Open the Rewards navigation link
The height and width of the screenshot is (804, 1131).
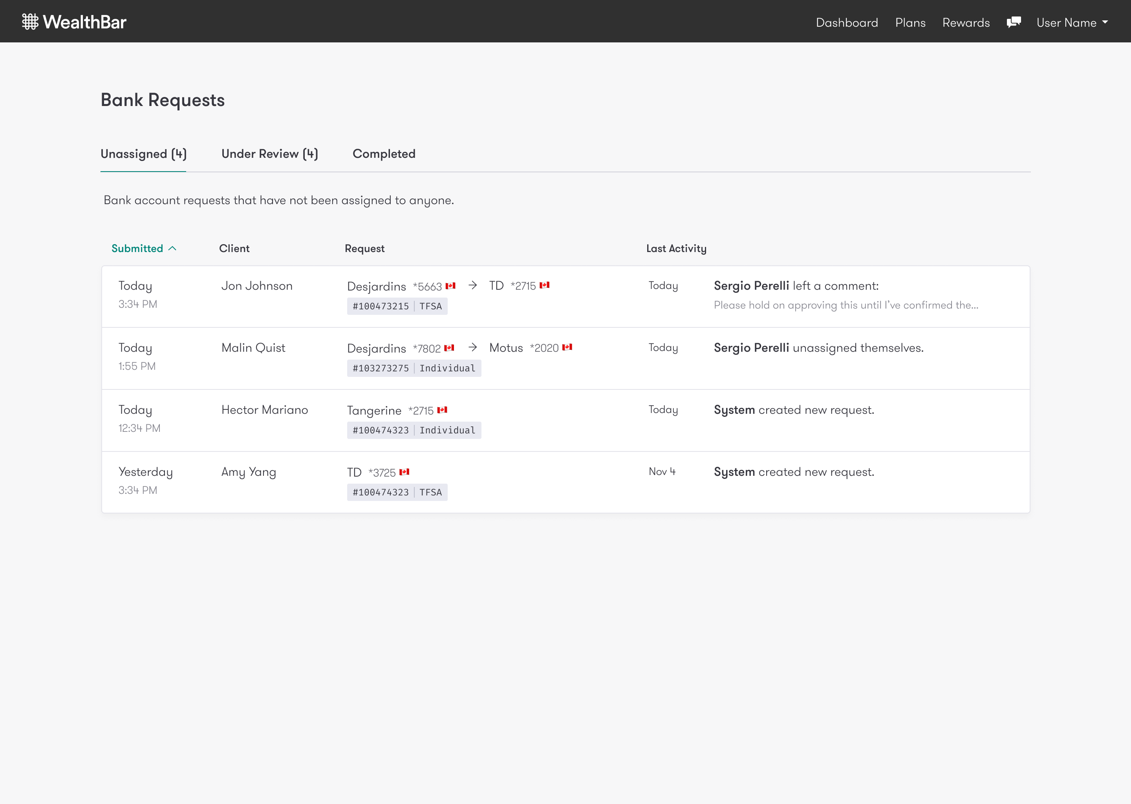tap(966, 23)
